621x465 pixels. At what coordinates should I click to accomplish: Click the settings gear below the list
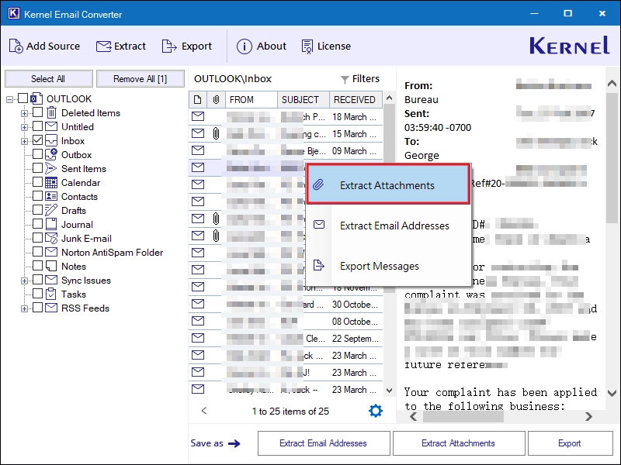coord(376,411)
